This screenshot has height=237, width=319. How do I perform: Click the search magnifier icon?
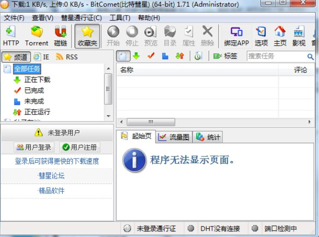coord(310,56)
